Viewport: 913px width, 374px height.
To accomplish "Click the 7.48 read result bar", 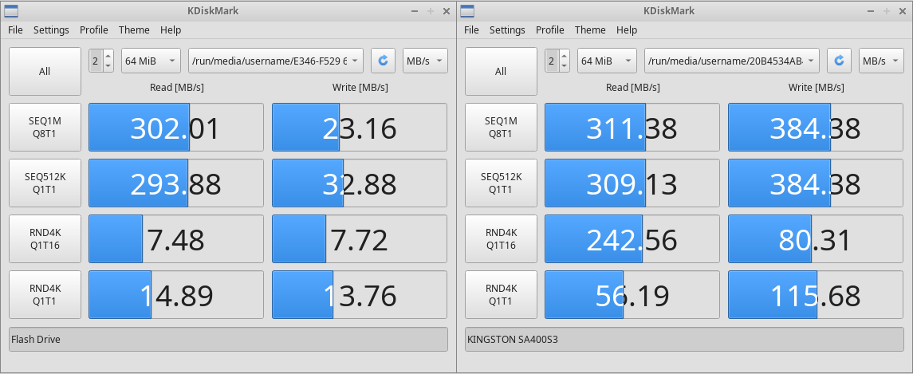I will click(176, 239).
